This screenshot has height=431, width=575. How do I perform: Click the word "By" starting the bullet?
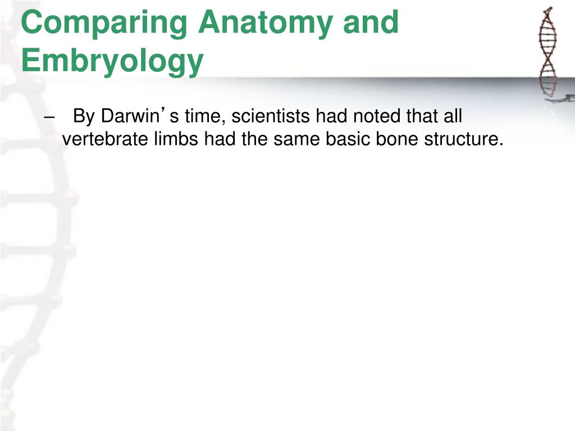84,117
